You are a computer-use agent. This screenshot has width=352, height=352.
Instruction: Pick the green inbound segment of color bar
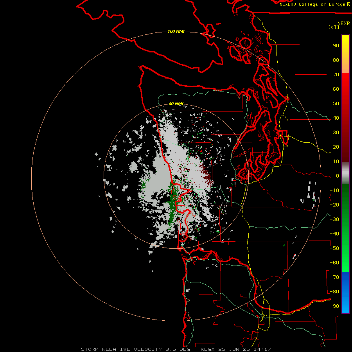tap(345, 228)
